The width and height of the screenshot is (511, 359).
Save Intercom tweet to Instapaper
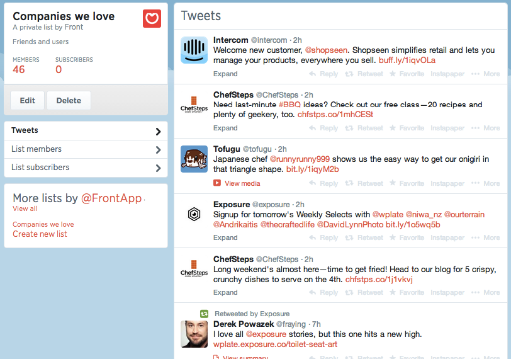pyautogui.click(x=447, y=74)
